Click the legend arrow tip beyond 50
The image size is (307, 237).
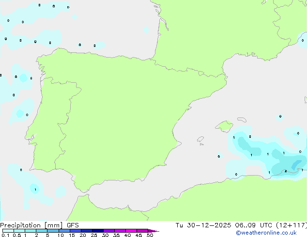point(153,231)
